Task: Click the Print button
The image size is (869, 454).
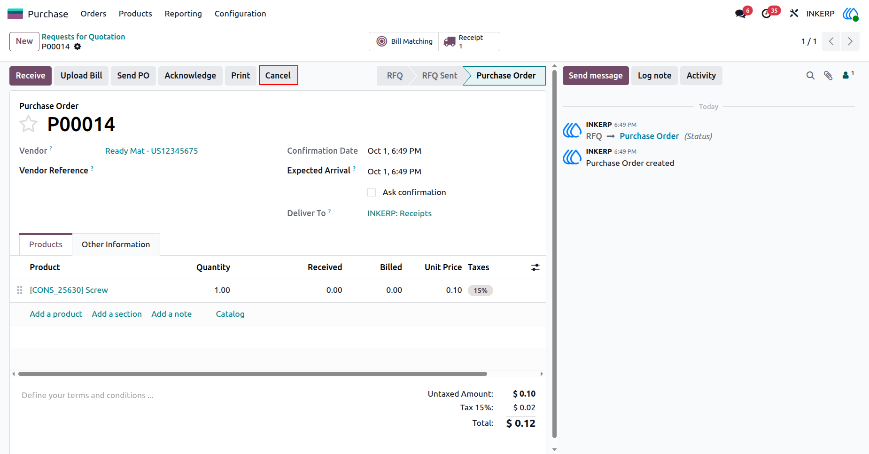Action: 241,76
